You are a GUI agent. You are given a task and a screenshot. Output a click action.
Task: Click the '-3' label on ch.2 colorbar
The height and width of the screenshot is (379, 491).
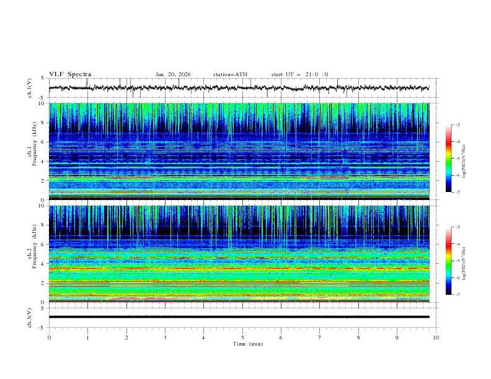click(458, 227)
